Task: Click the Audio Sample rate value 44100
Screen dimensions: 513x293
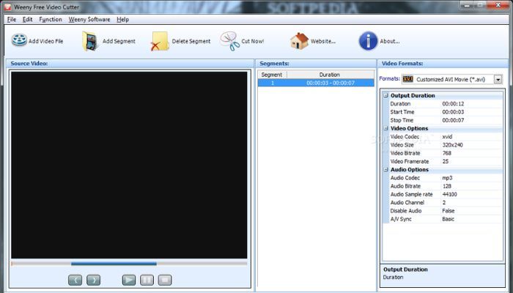Action: click(x=449, y=194)
